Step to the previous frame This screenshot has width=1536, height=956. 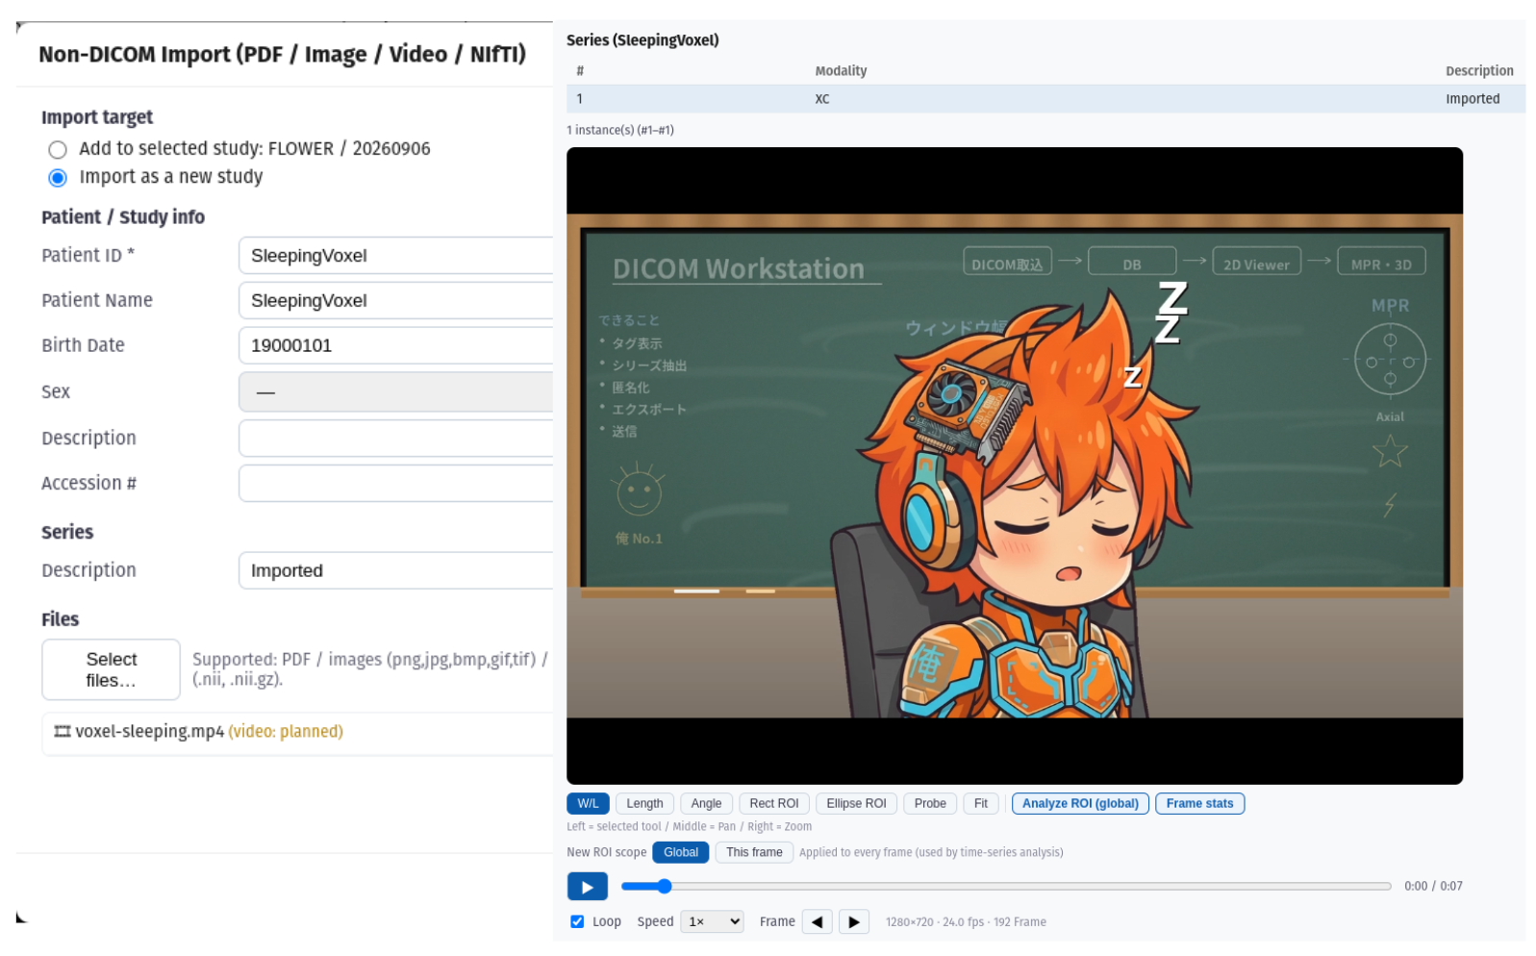click(x=817, y=921)
